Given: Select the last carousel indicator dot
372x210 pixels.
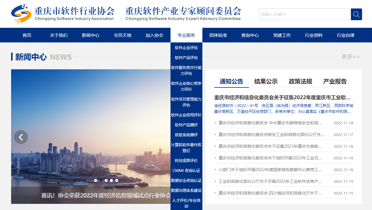Looking at the screenshot, I should click(x=117, y=180).
